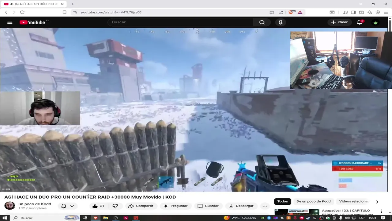
Task: Open the YouTube guide hamburger menu
Action: pos(10,22)
